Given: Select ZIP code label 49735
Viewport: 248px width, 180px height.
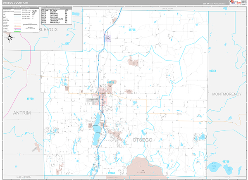Looking at the screenshot, I should point(110,83).
